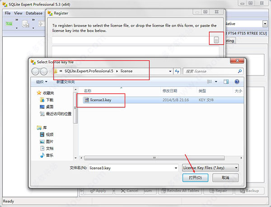The height and width of the screenshot is (207, 271).
Task: Click the 打开(O) open button
Action: tap(195, 178)
